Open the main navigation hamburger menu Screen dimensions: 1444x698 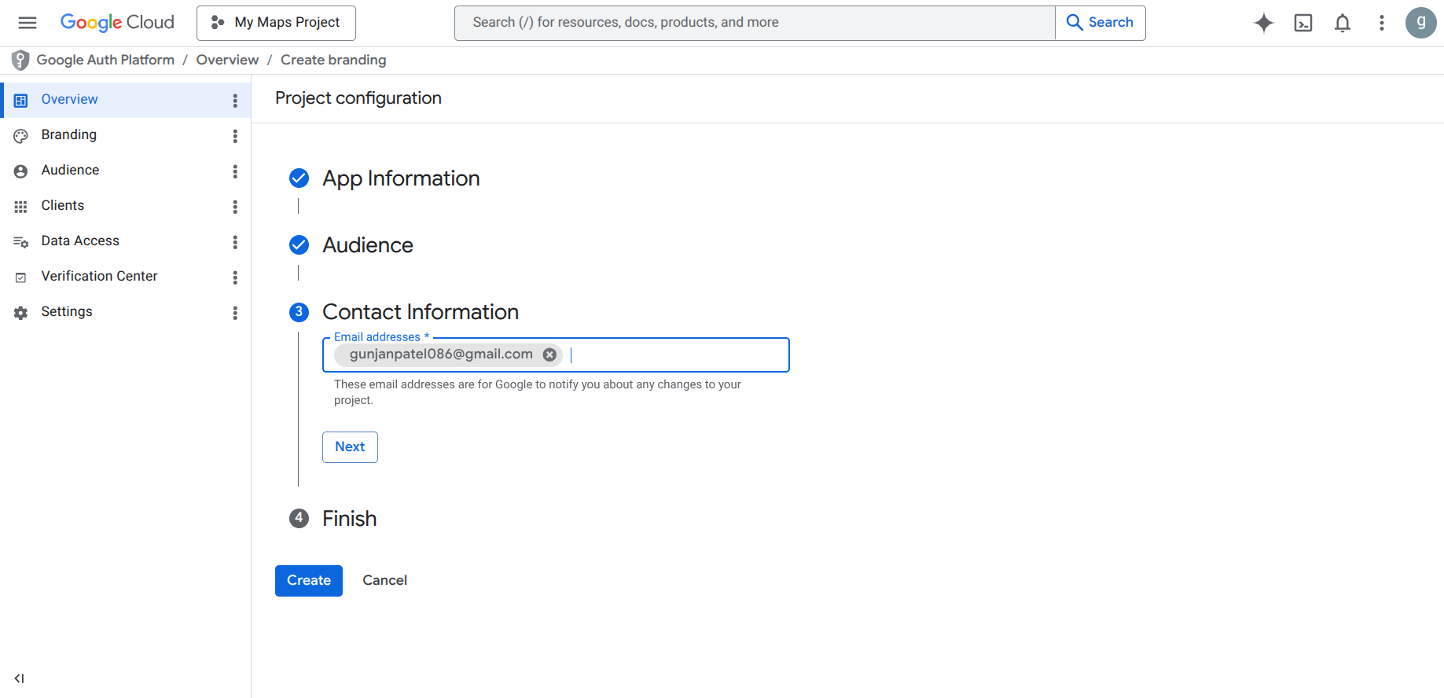(28, 23)
